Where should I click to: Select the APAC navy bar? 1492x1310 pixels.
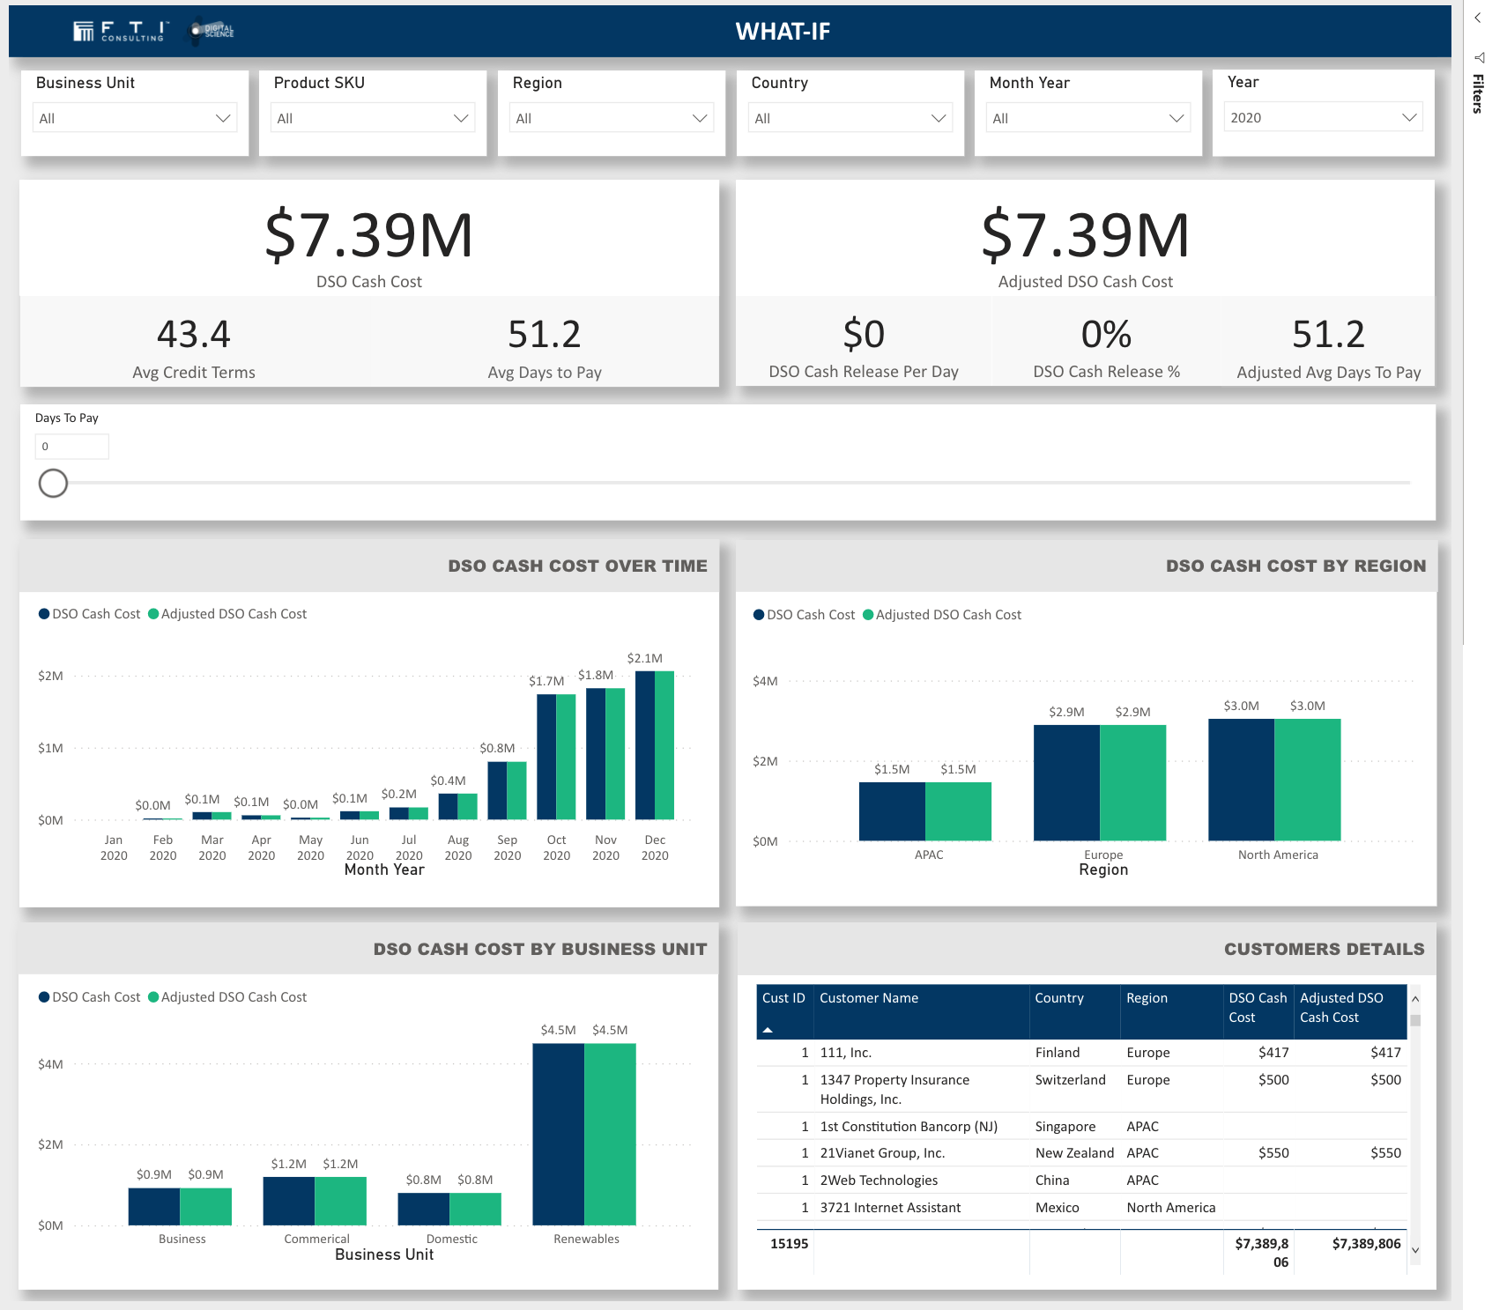point(892,811)
